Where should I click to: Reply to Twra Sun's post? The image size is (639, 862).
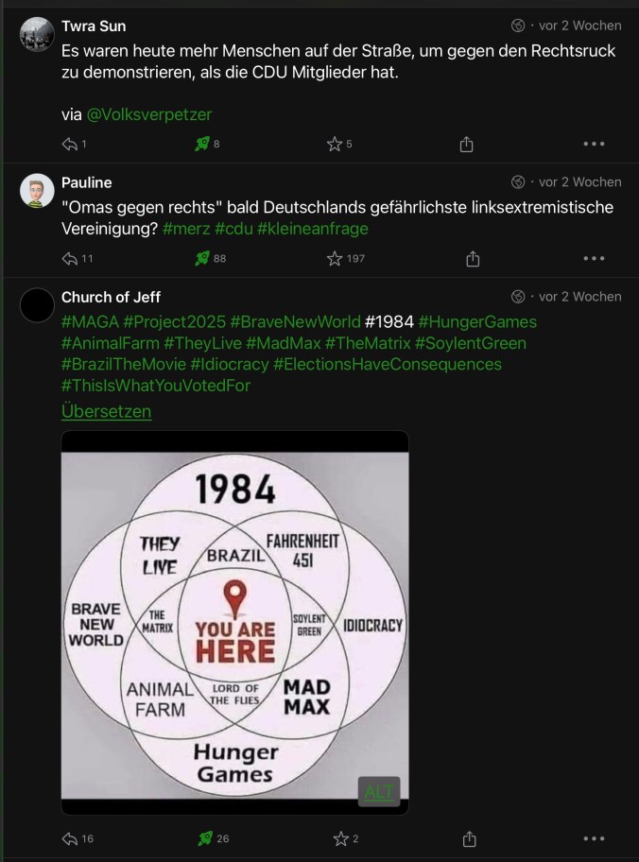(69, 145)
